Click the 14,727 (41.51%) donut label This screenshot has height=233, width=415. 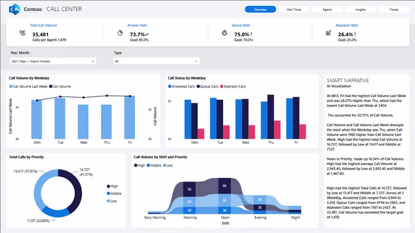(86, 172)
